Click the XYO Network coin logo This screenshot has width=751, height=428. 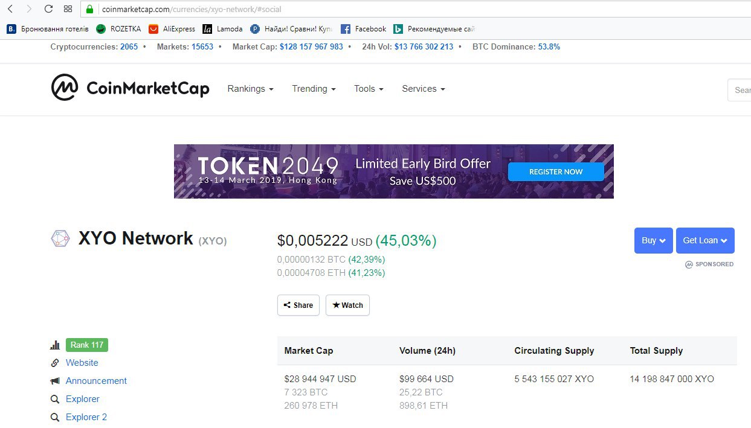click(60, 238)
